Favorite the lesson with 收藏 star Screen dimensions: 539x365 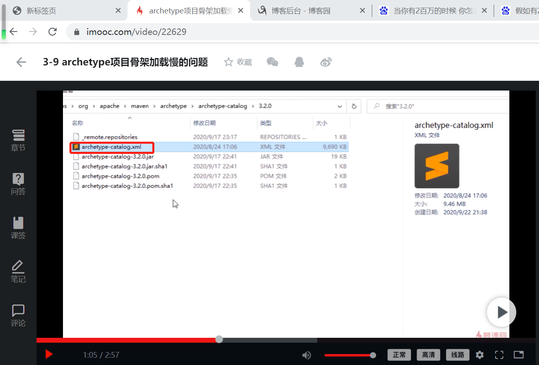238,62
